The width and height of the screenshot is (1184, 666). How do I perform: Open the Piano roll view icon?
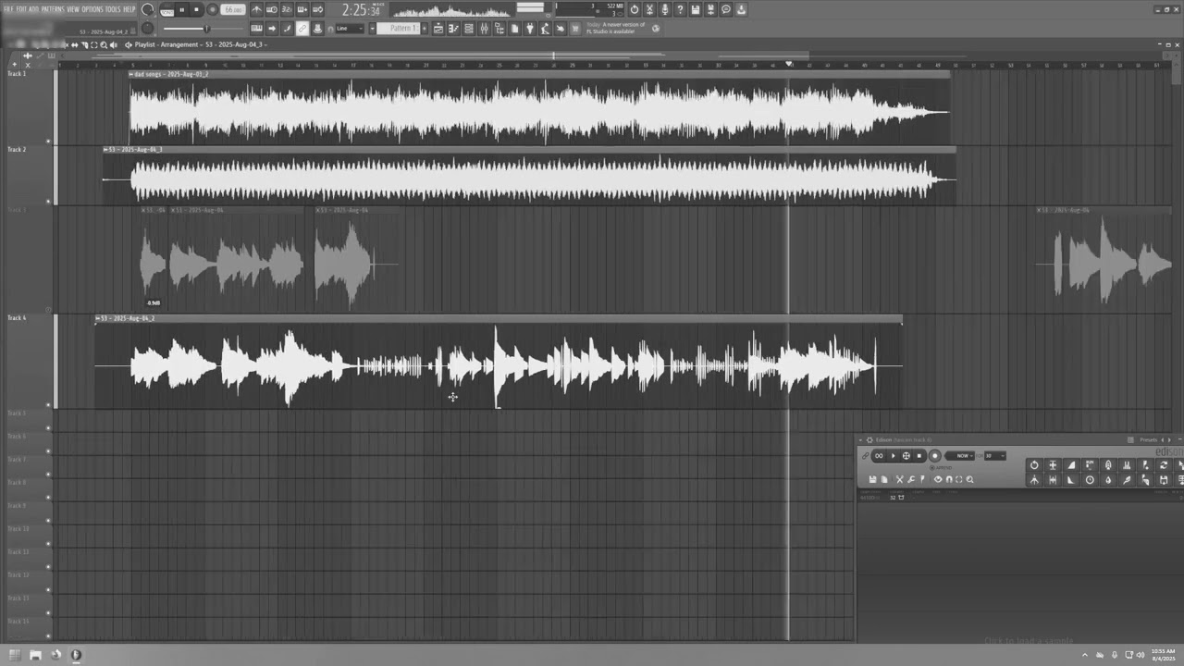click(454, 29)
